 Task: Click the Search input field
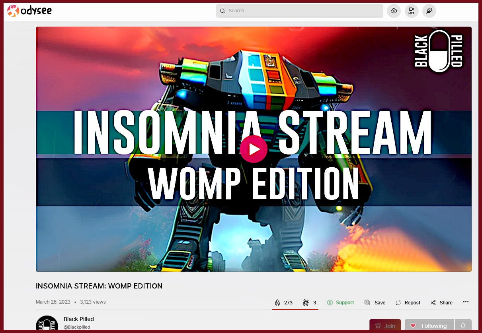[x=299, y=11]
